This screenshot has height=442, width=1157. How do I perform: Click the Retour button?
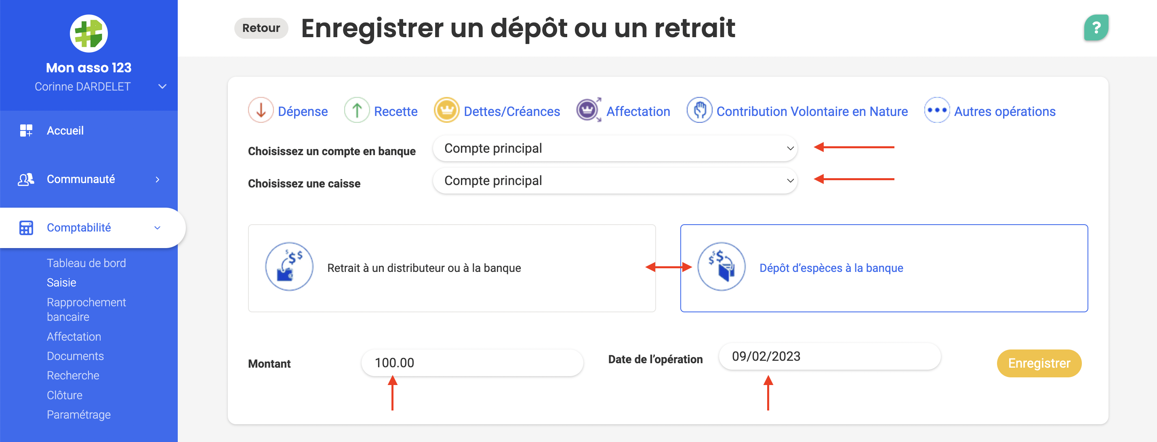pos(260,28)
